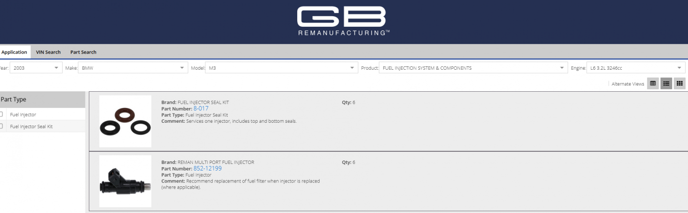
Task: Select the Application tab
Action: [14, 52]
